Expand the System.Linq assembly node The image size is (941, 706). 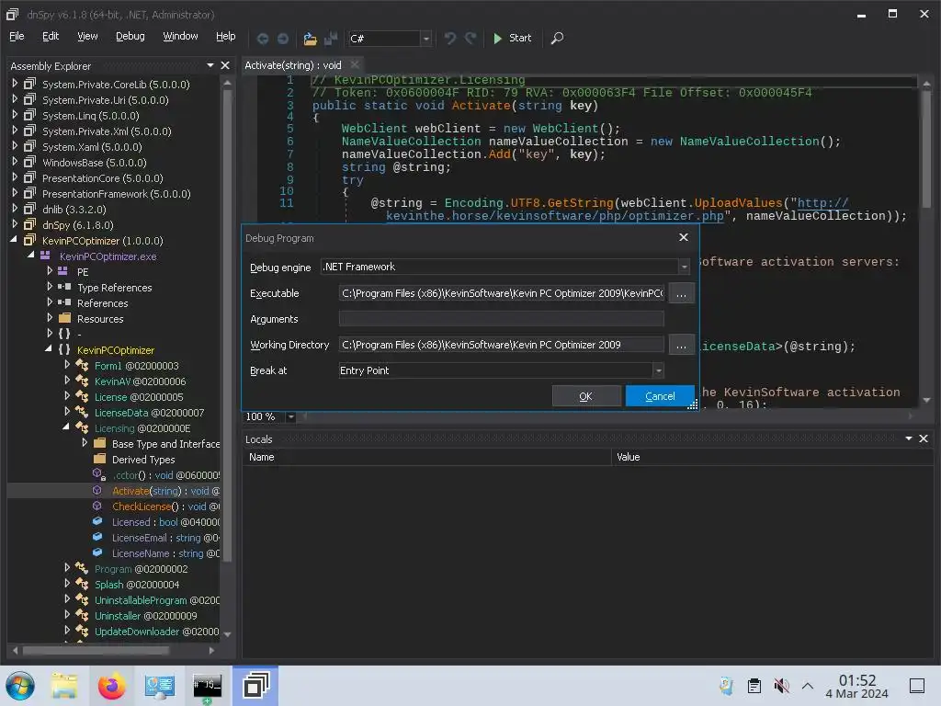point(15,115)
